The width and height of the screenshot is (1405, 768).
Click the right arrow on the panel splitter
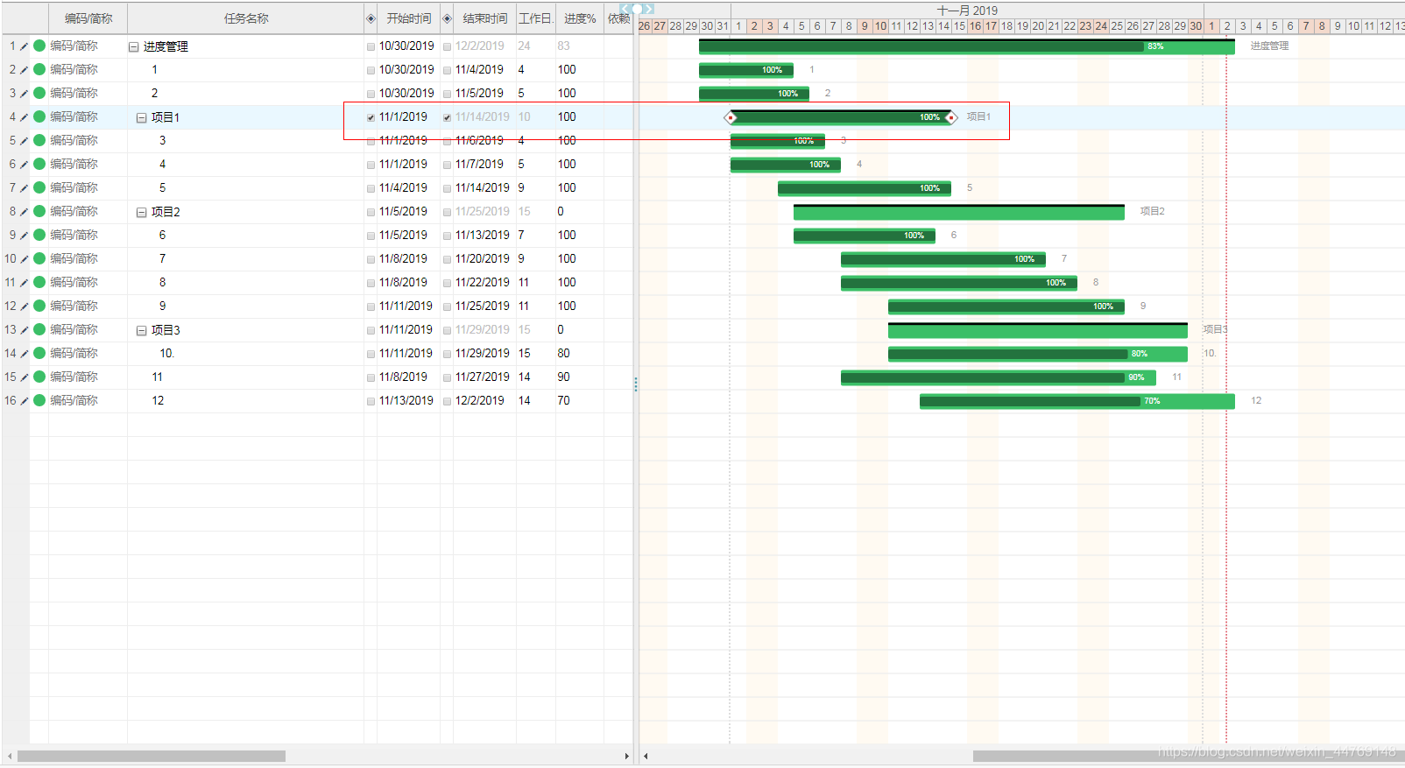649,9
